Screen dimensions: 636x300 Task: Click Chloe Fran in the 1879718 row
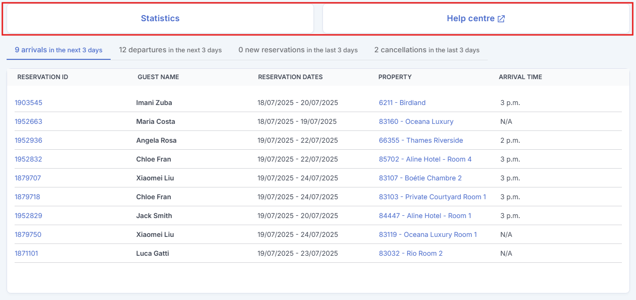(153, 197)
